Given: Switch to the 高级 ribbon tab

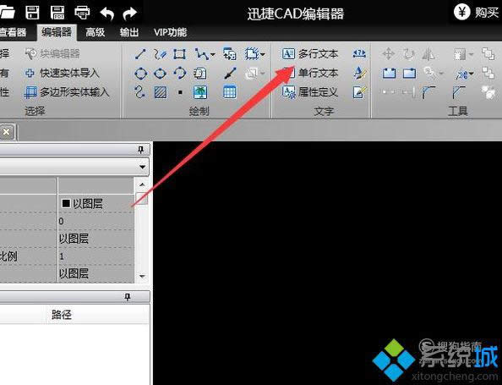Looking at the screenshot, I should (x=95, y=32).
